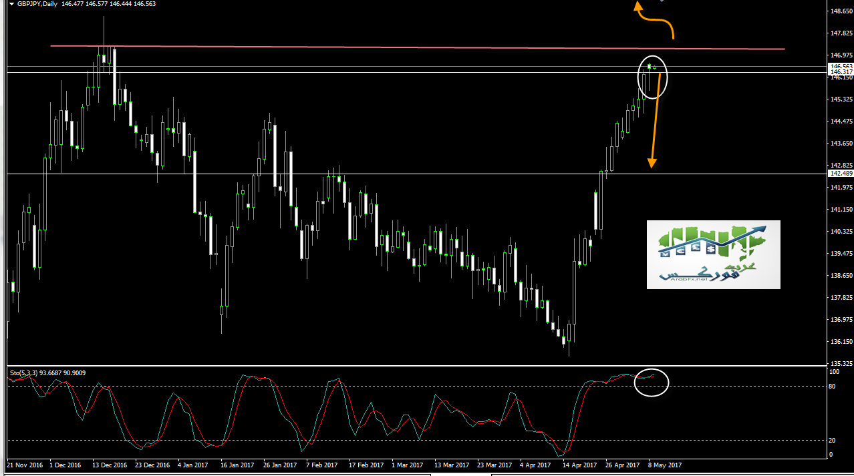The image size is (854, 476).
Task: Select the GBPJPY,Daily chart title text
Action: coord(36,4)
